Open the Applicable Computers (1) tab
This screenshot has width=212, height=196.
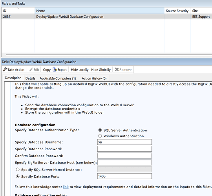[x=58, y=78]
